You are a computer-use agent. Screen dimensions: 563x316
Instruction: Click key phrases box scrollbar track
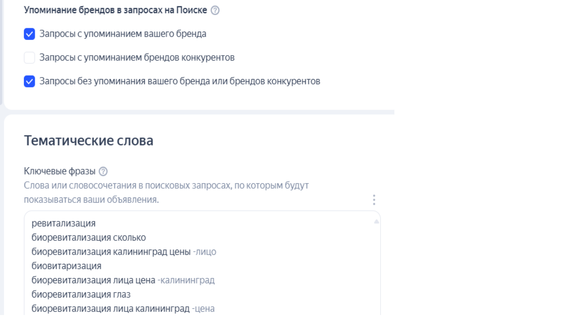(x=376, y=268)
